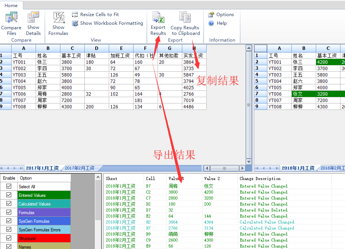Click down arrow of left sheet vertical scrollbar
The height and width of the screenshot is (249, 345).
[x=249, y=162]
